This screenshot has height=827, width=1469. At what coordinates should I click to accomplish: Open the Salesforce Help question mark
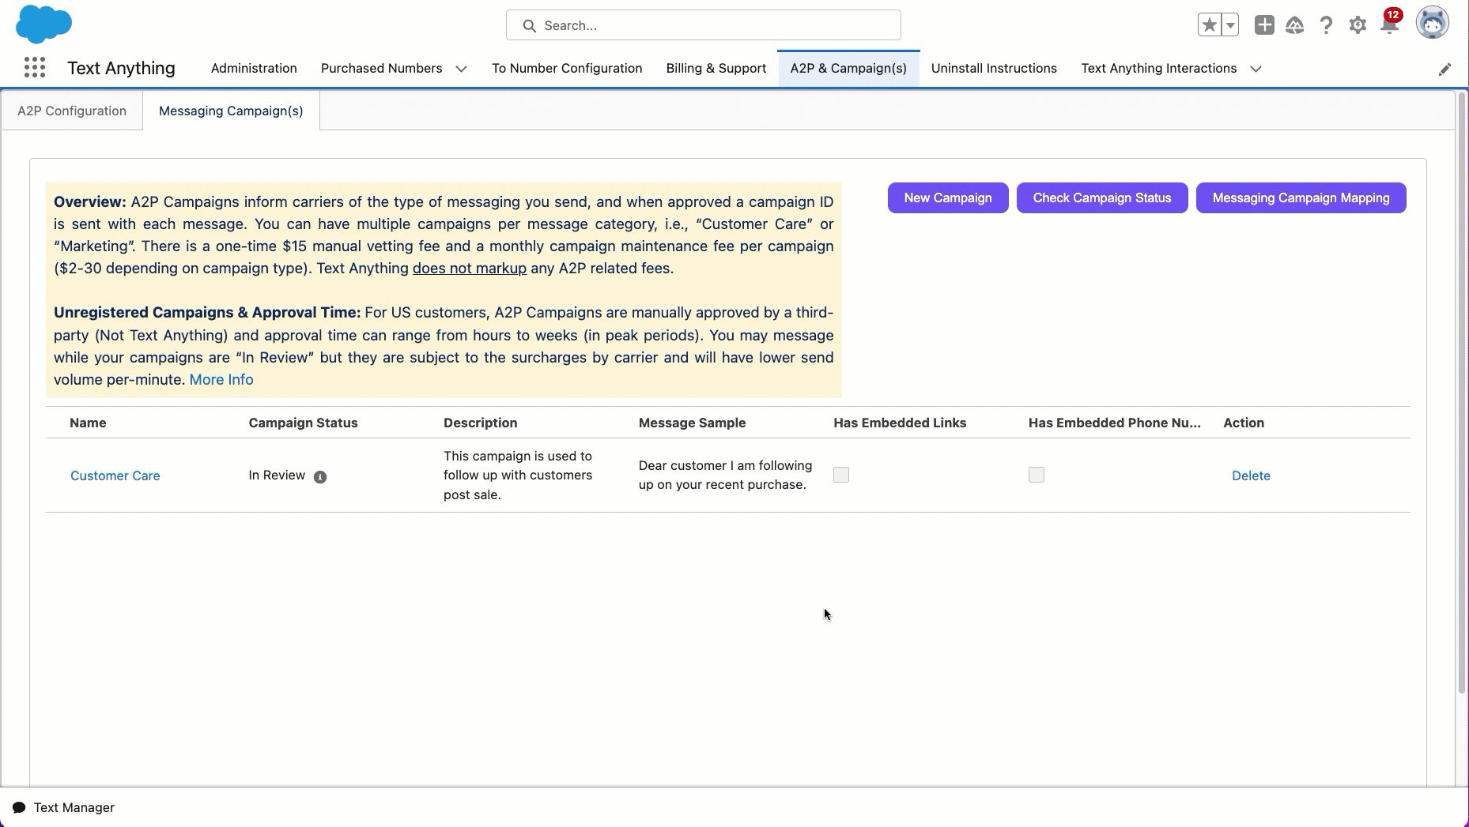click(1326, 25)
